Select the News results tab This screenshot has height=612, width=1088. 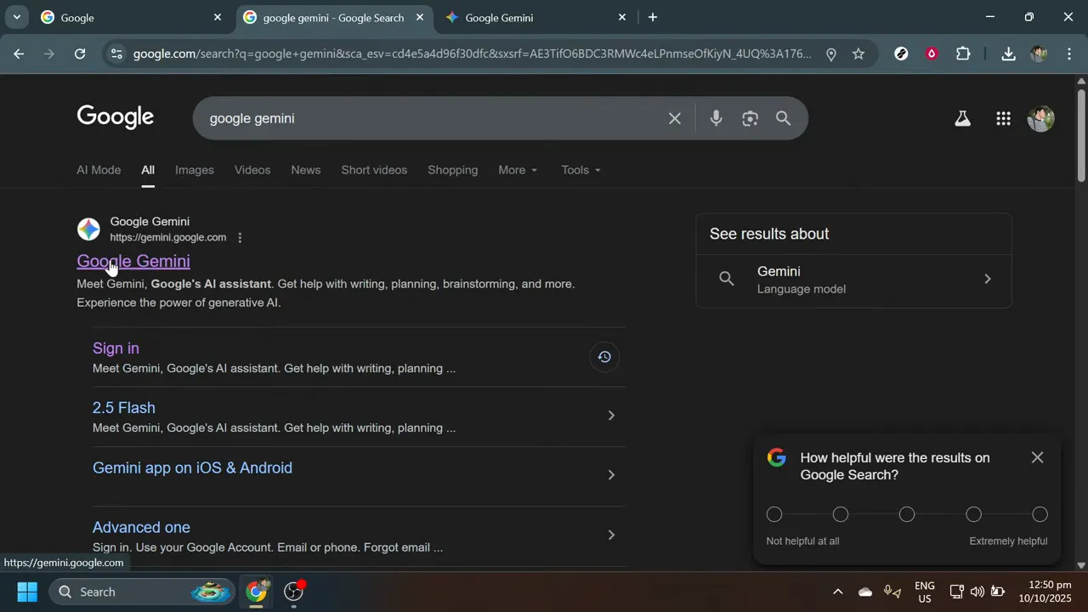(x=306, y=170)
